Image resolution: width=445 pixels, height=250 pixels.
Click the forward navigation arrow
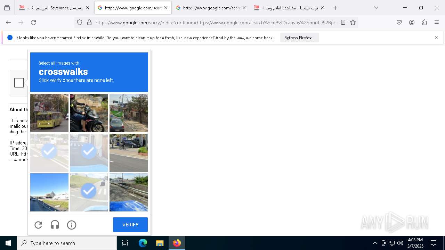click(21, 22)
